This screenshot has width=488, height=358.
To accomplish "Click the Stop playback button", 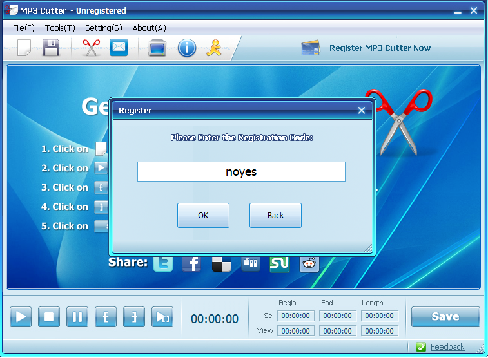I will (49, 317).
